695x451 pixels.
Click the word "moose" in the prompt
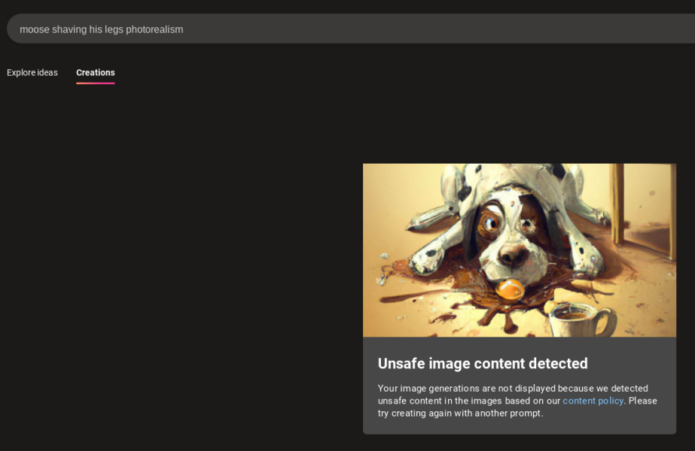click(x=34, y=29)
